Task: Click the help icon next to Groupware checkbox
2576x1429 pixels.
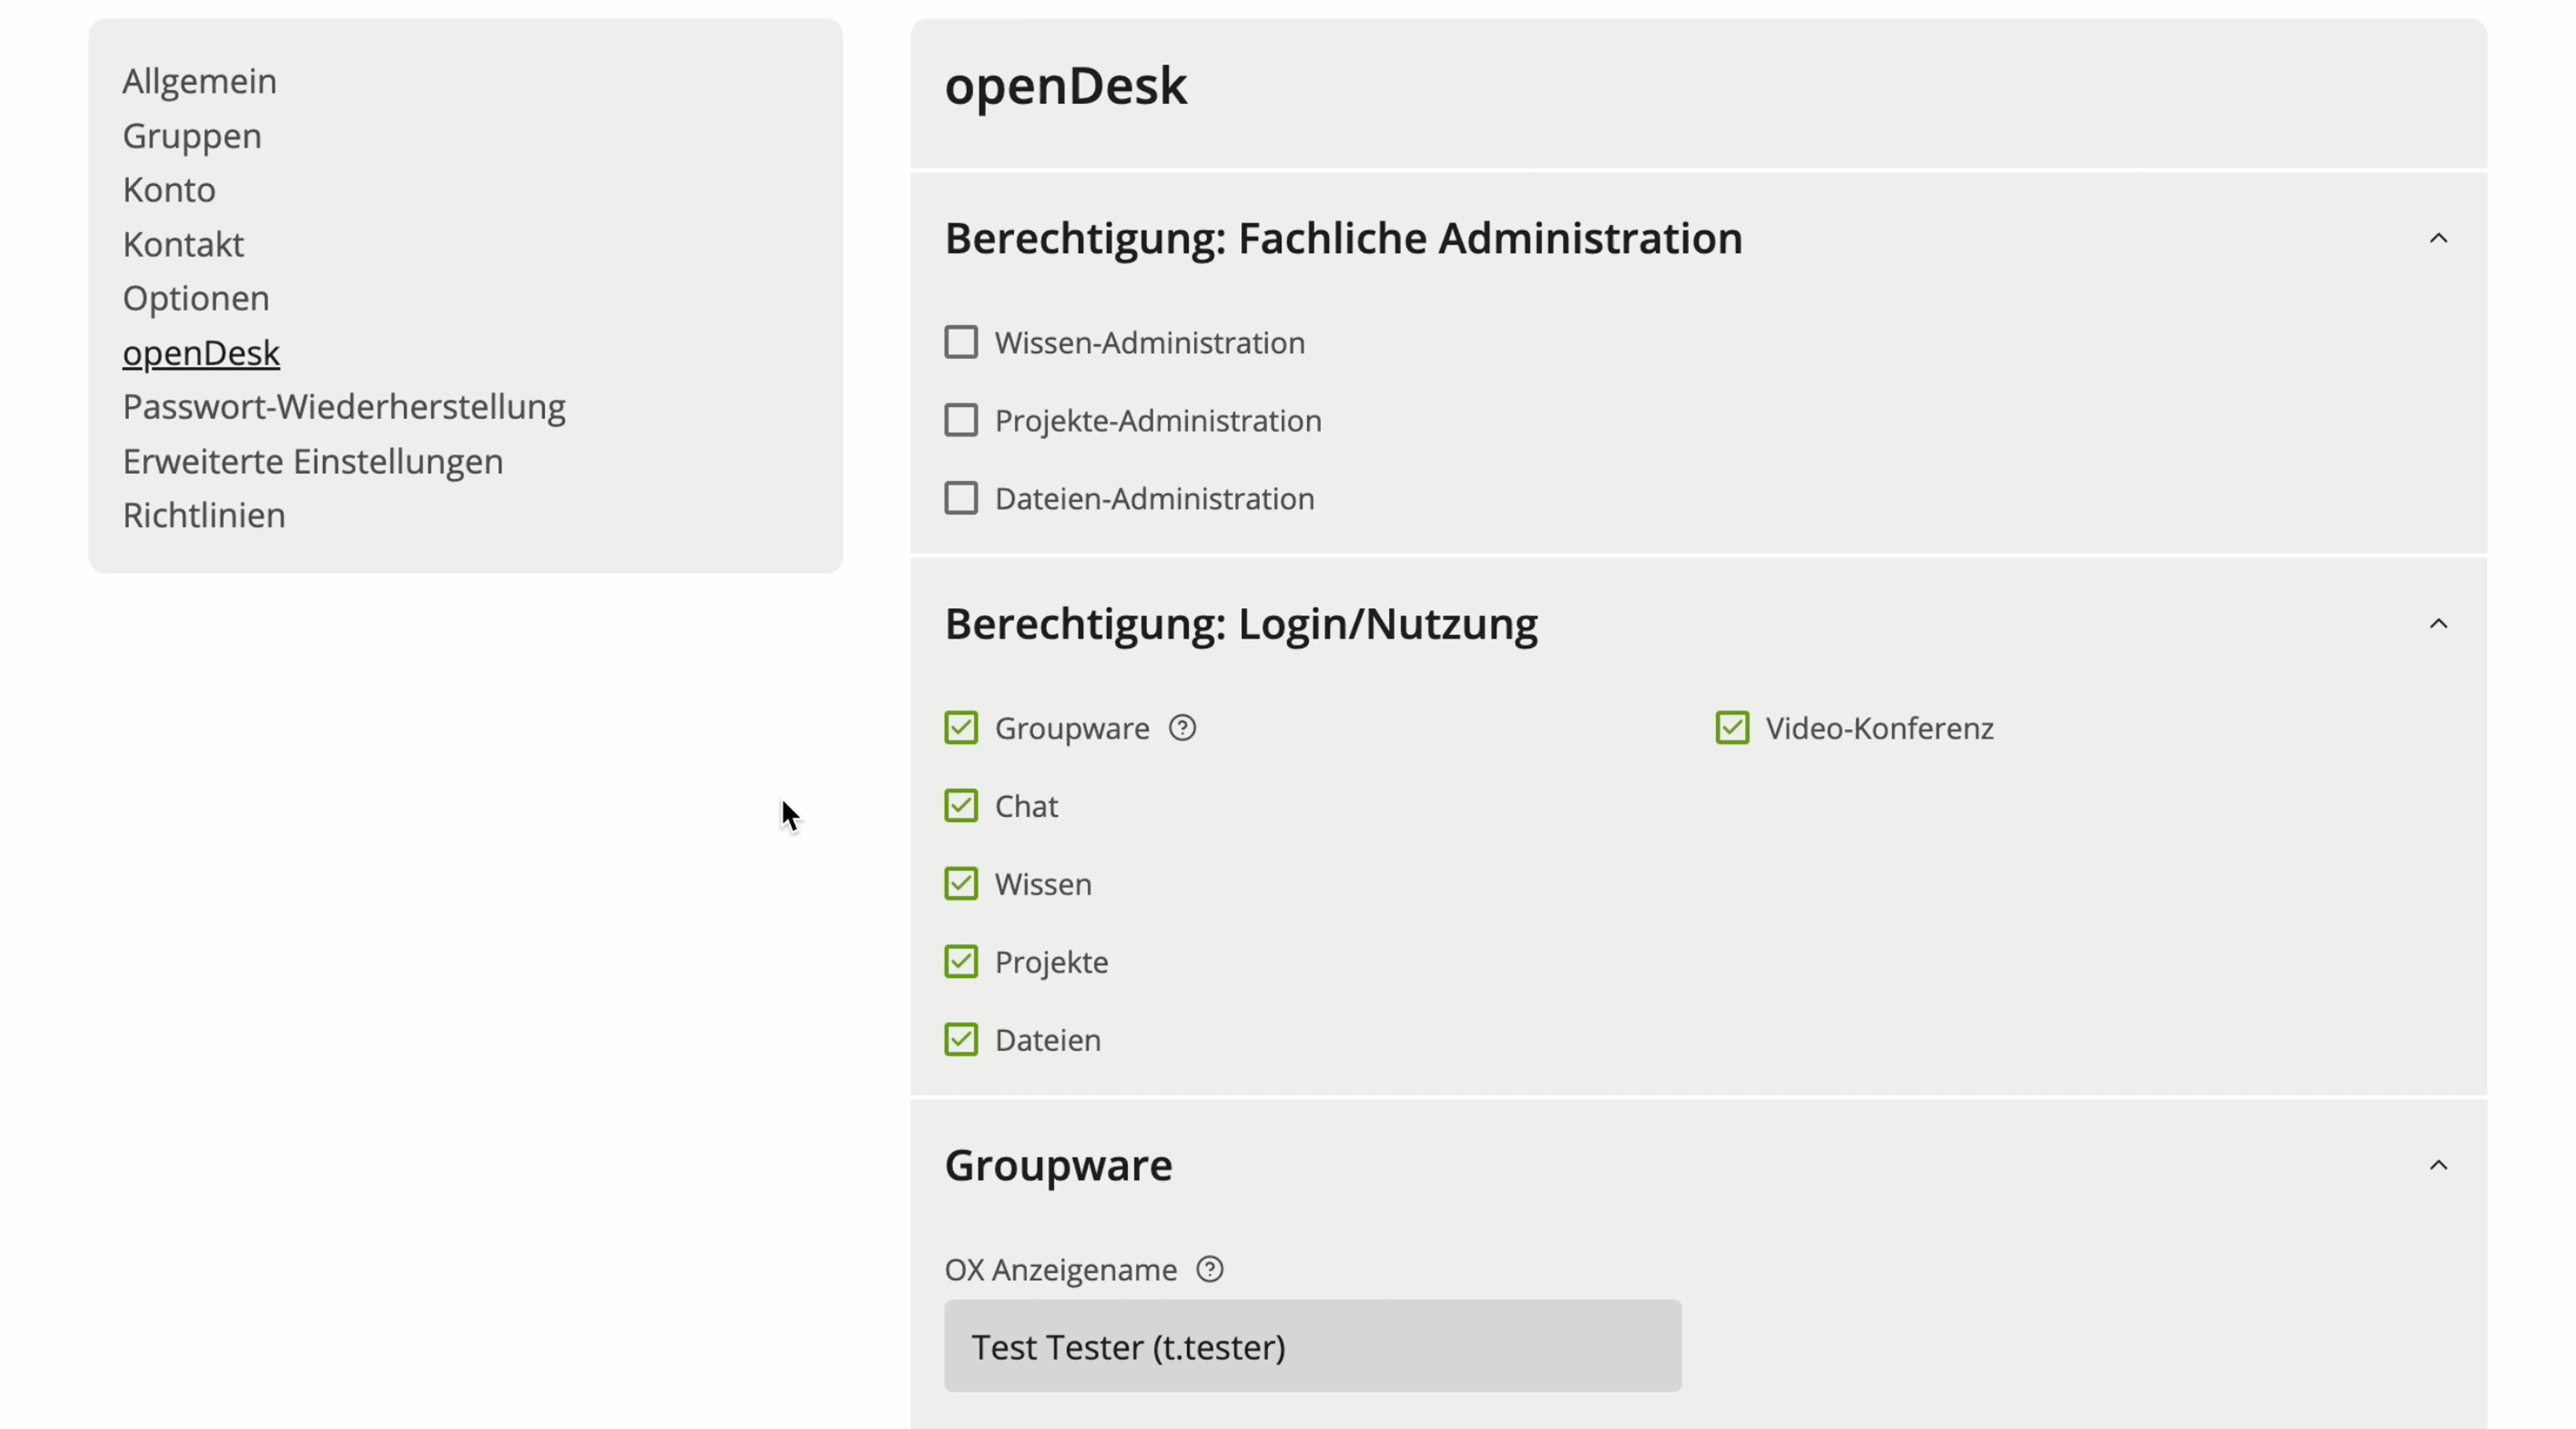Action: tap(1182, 728)
